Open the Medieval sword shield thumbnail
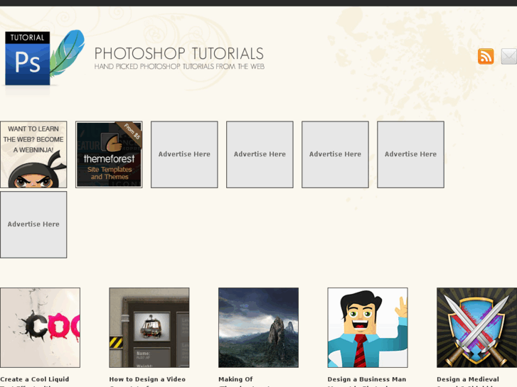Viewport: 517px width, 387px height. (476, 327)
